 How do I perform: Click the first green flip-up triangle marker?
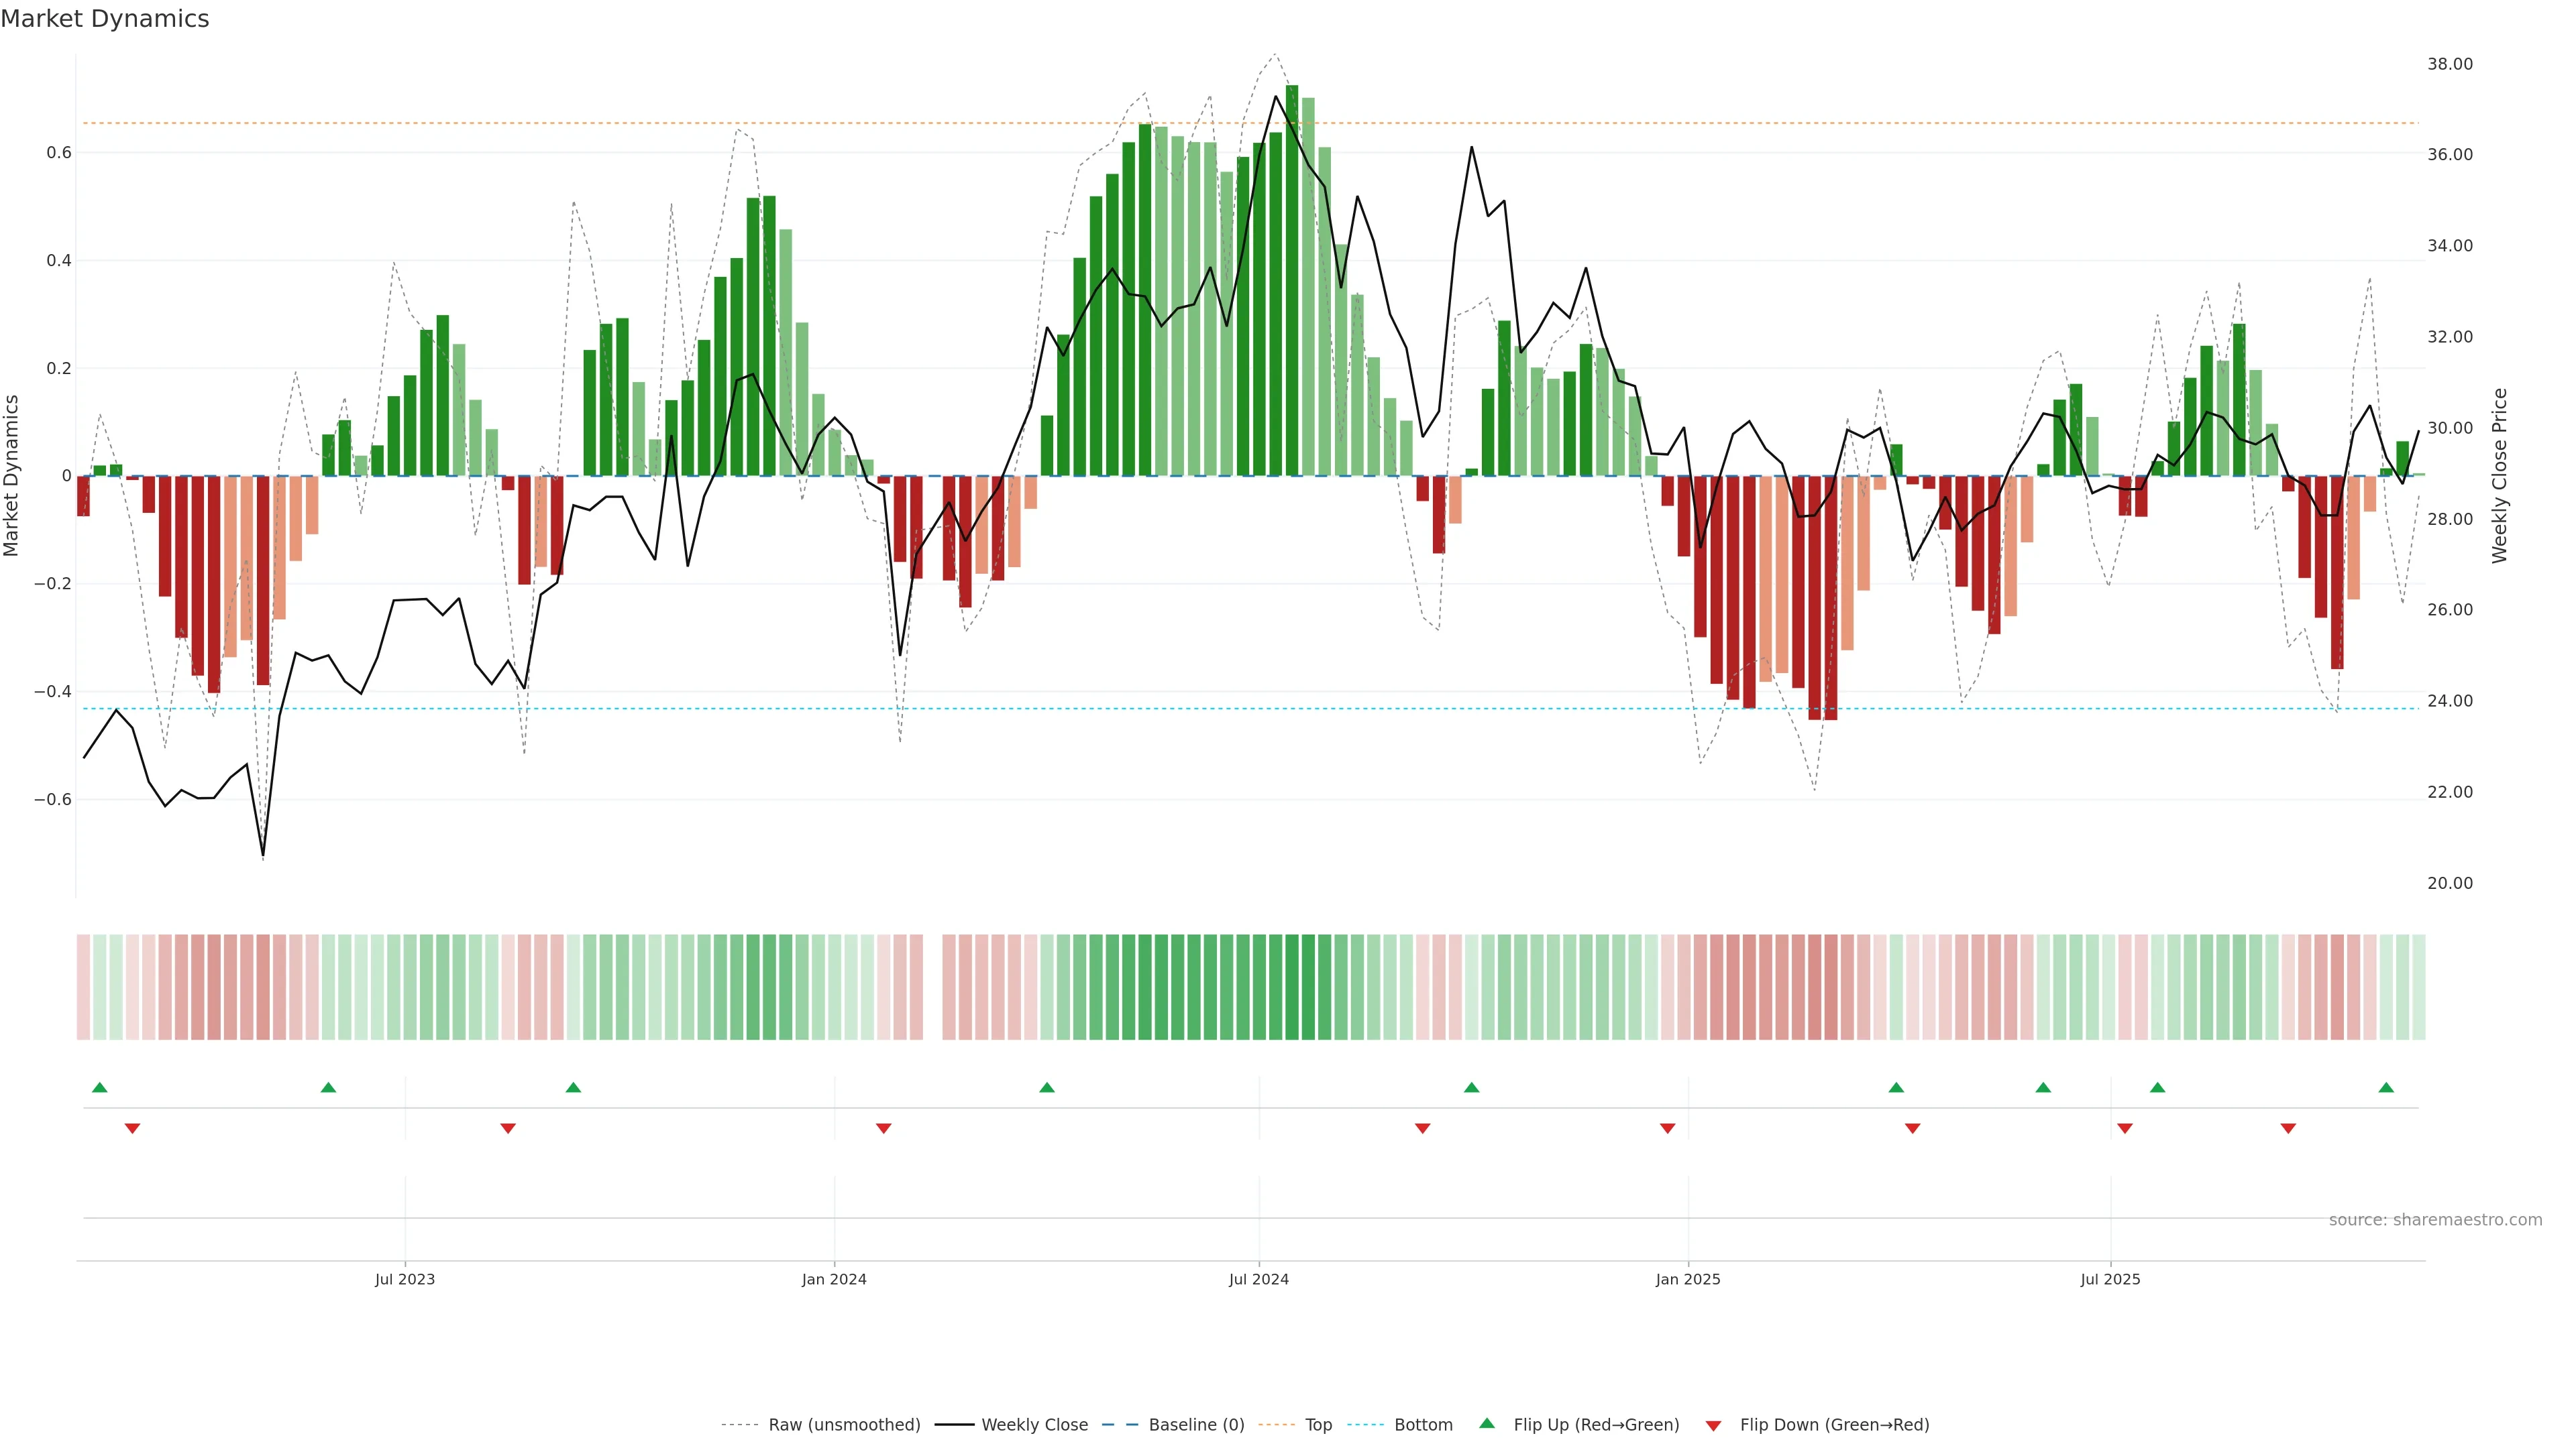tap(99, 1087)
